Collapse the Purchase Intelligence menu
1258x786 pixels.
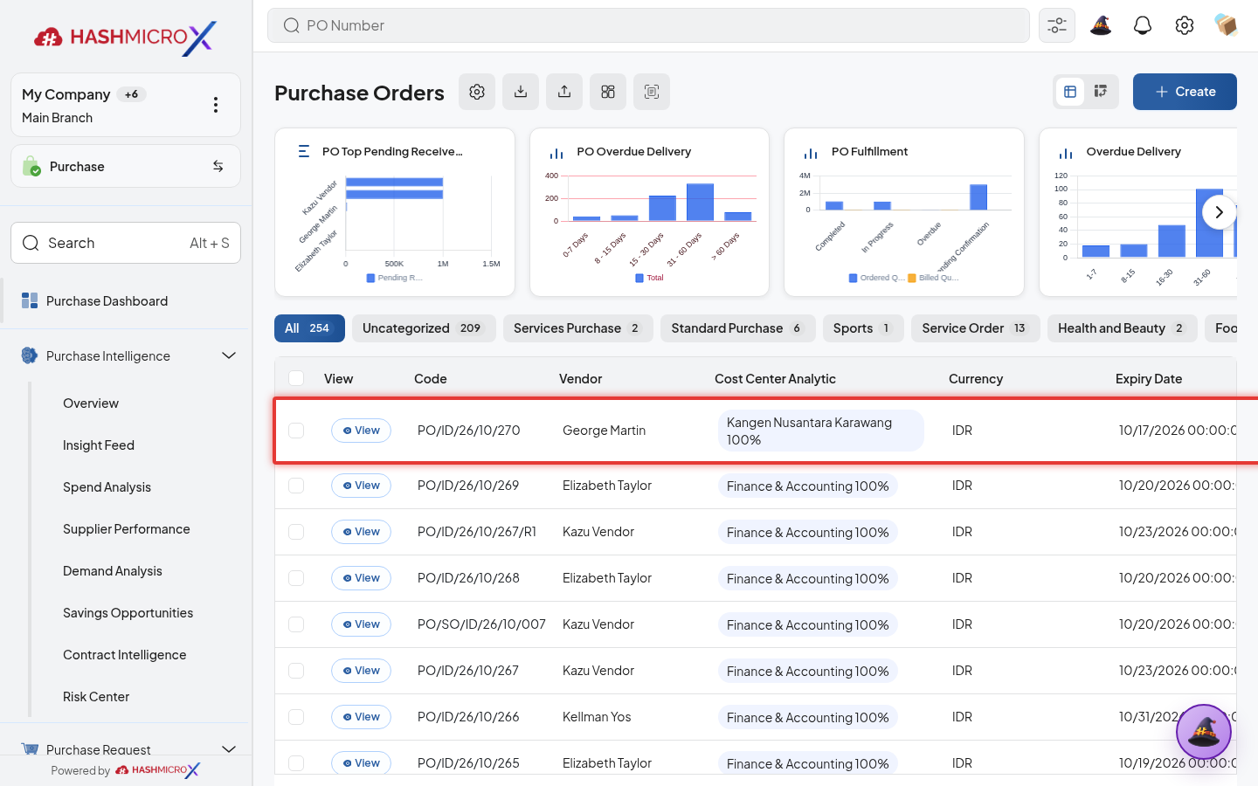click(x=229, y=355)
